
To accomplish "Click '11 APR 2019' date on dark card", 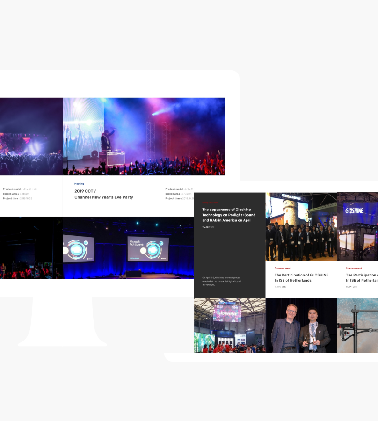I will tap(208, 227).
